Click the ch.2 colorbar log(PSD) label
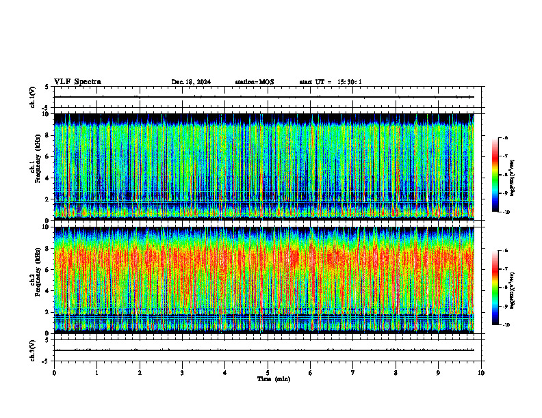The image size is (542, 418). coord(513,290)
